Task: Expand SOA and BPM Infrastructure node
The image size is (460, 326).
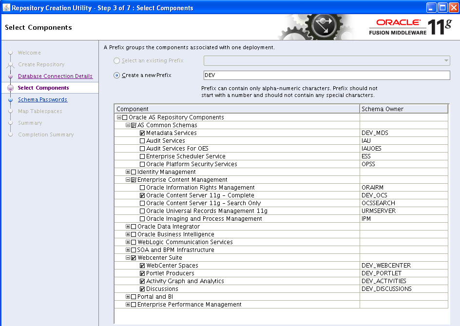Action: click(128, 250)
